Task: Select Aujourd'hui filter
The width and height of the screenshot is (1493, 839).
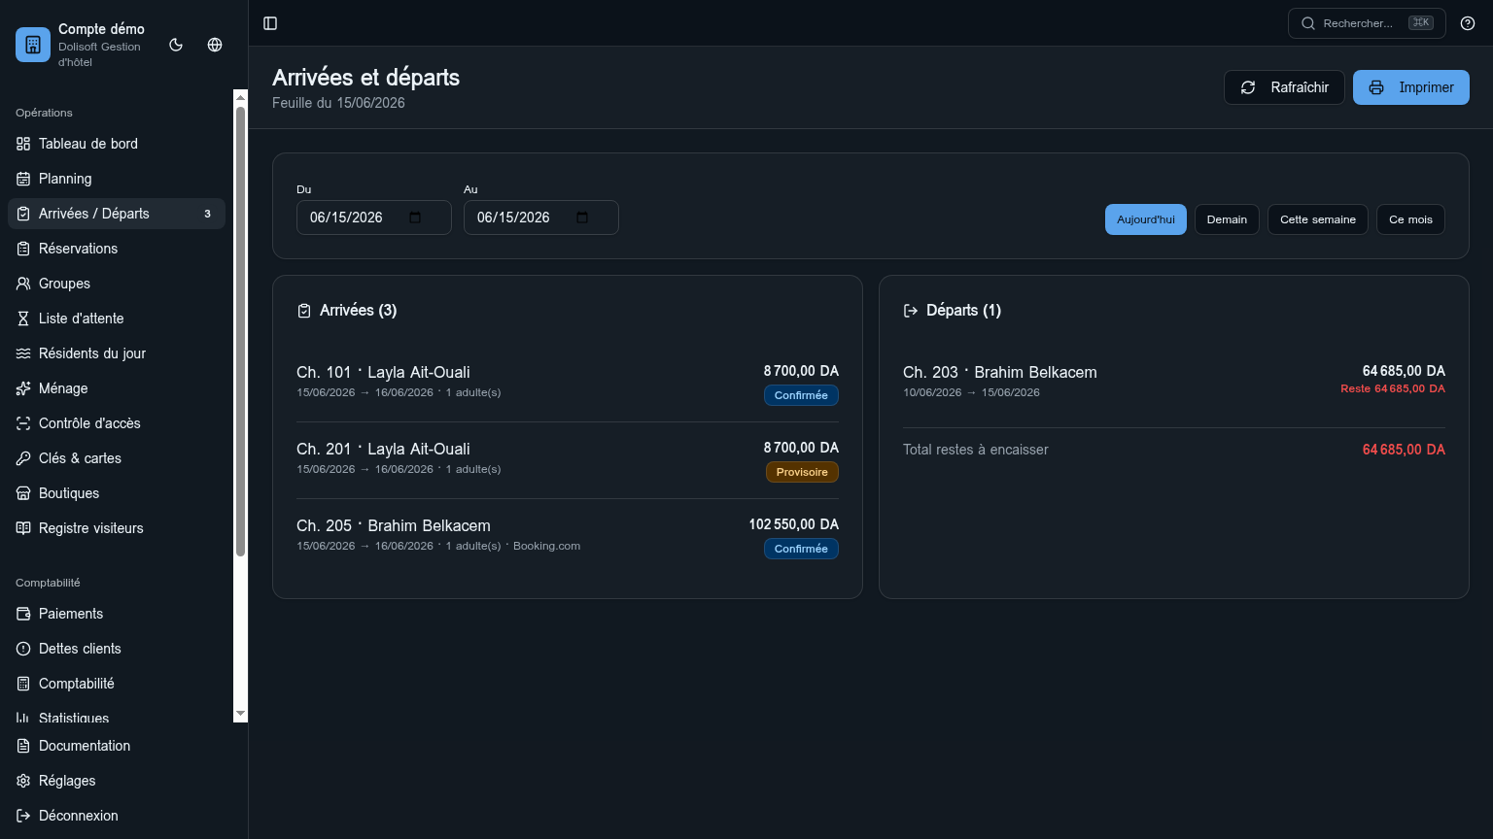Action: click(x=1146, y=219)
